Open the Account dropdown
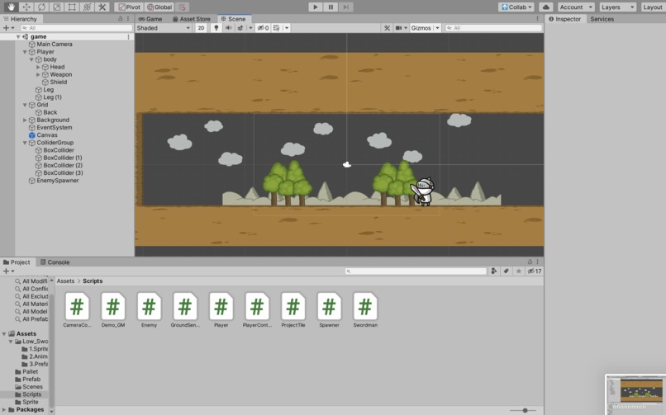666x415 pixels. click(576, 7)
